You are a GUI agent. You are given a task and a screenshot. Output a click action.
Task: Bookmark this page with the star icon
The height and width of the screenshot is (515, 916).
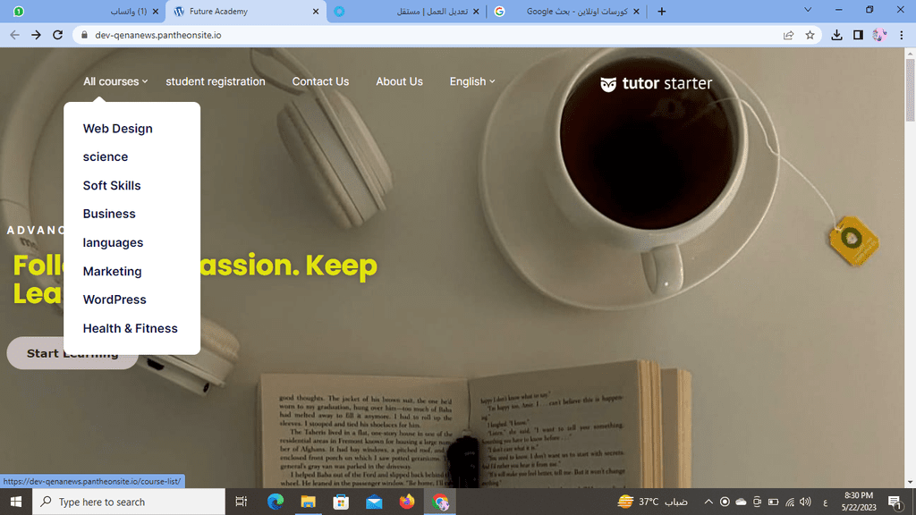(810, 35)
